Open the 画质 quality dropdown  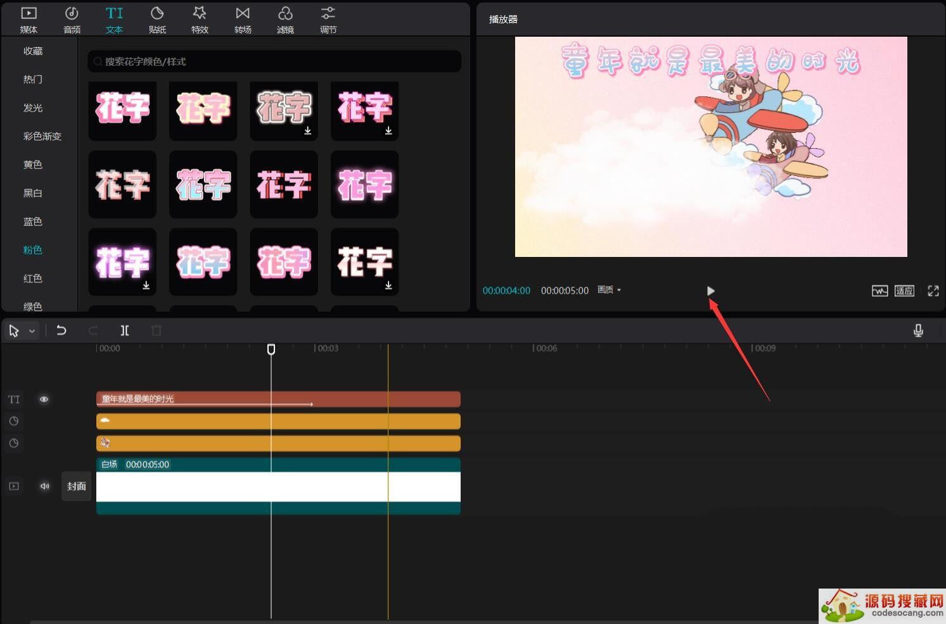click(x=609, y=290)
